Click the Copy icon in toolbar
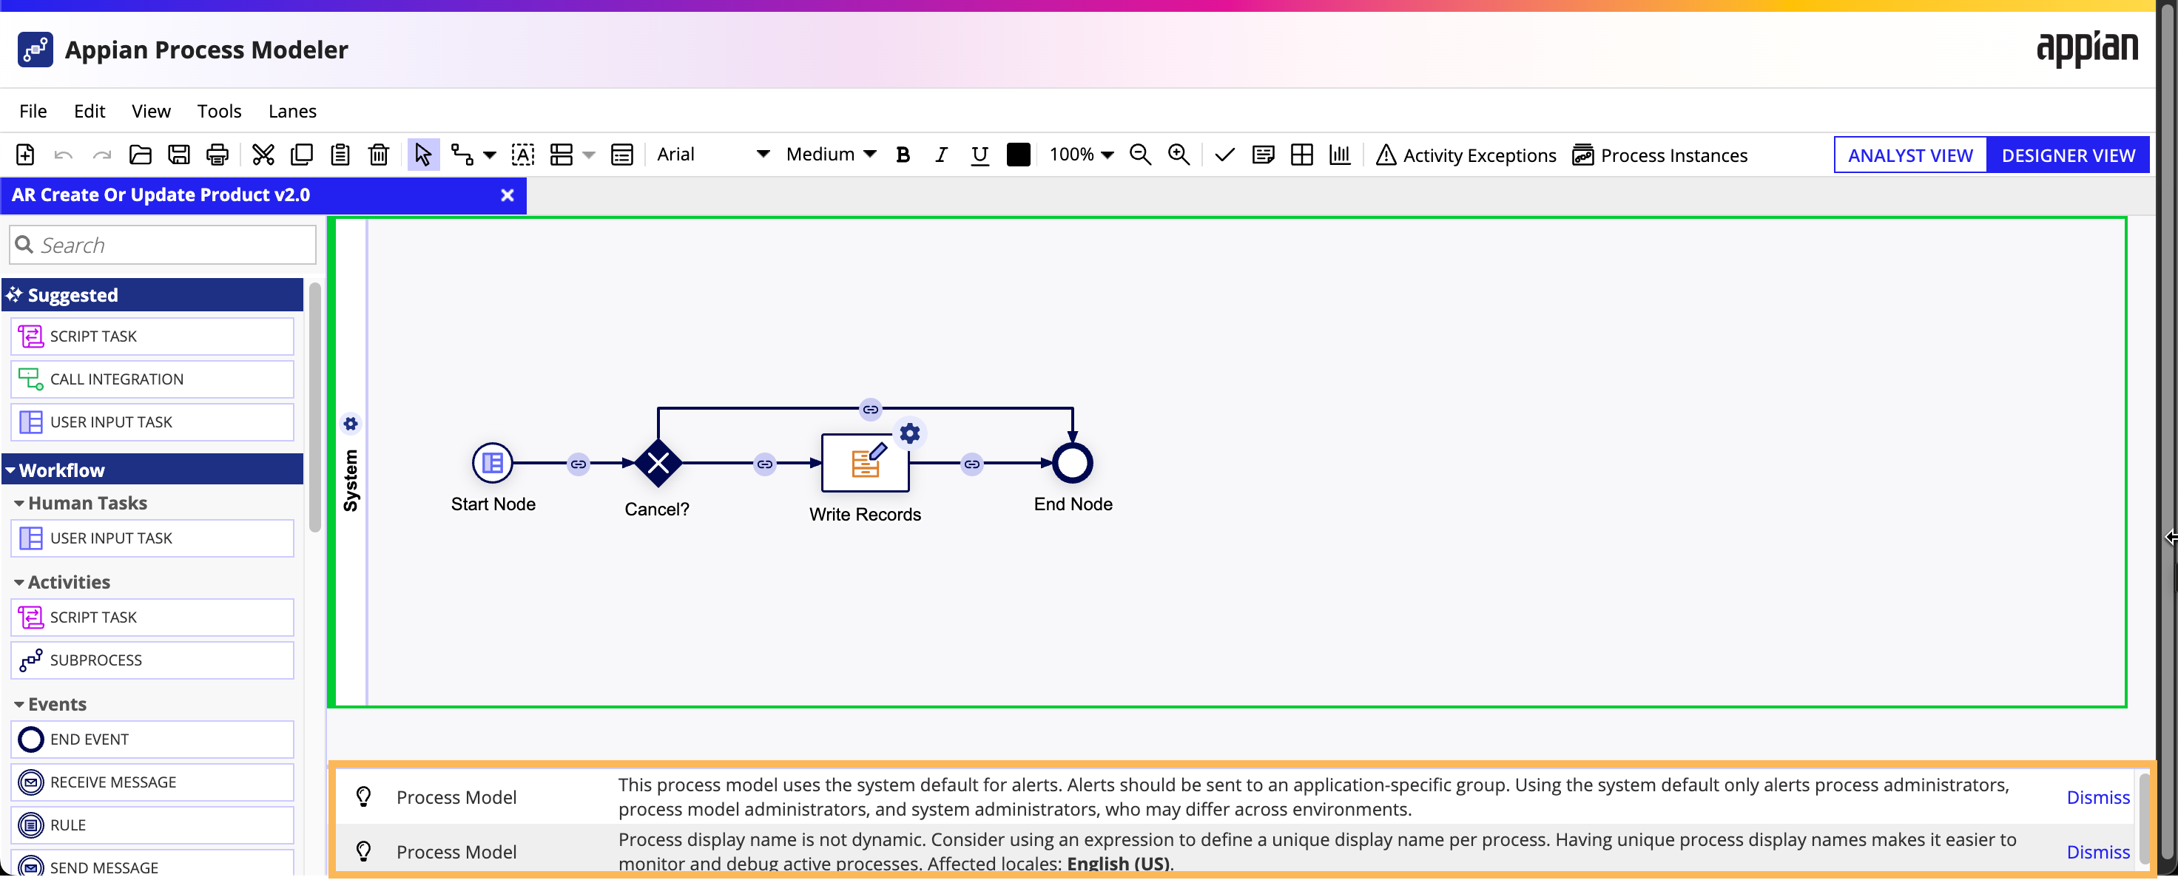Image resolution: width=2178 pixels, height=880 pixels. coord(301,155)
